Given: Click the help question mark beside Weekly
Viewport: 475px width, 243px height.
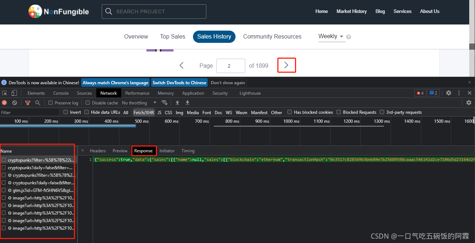Looking at the screenshot, I should 348,37.
